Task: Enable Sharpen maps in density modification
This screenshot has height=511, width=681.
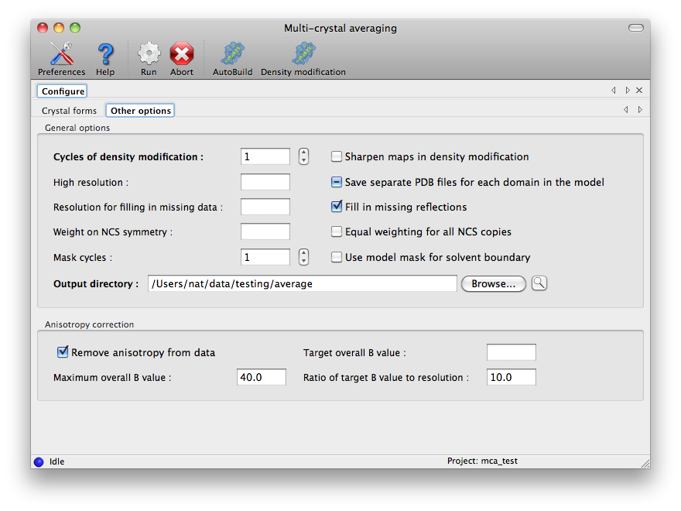Action: [337, 157]
